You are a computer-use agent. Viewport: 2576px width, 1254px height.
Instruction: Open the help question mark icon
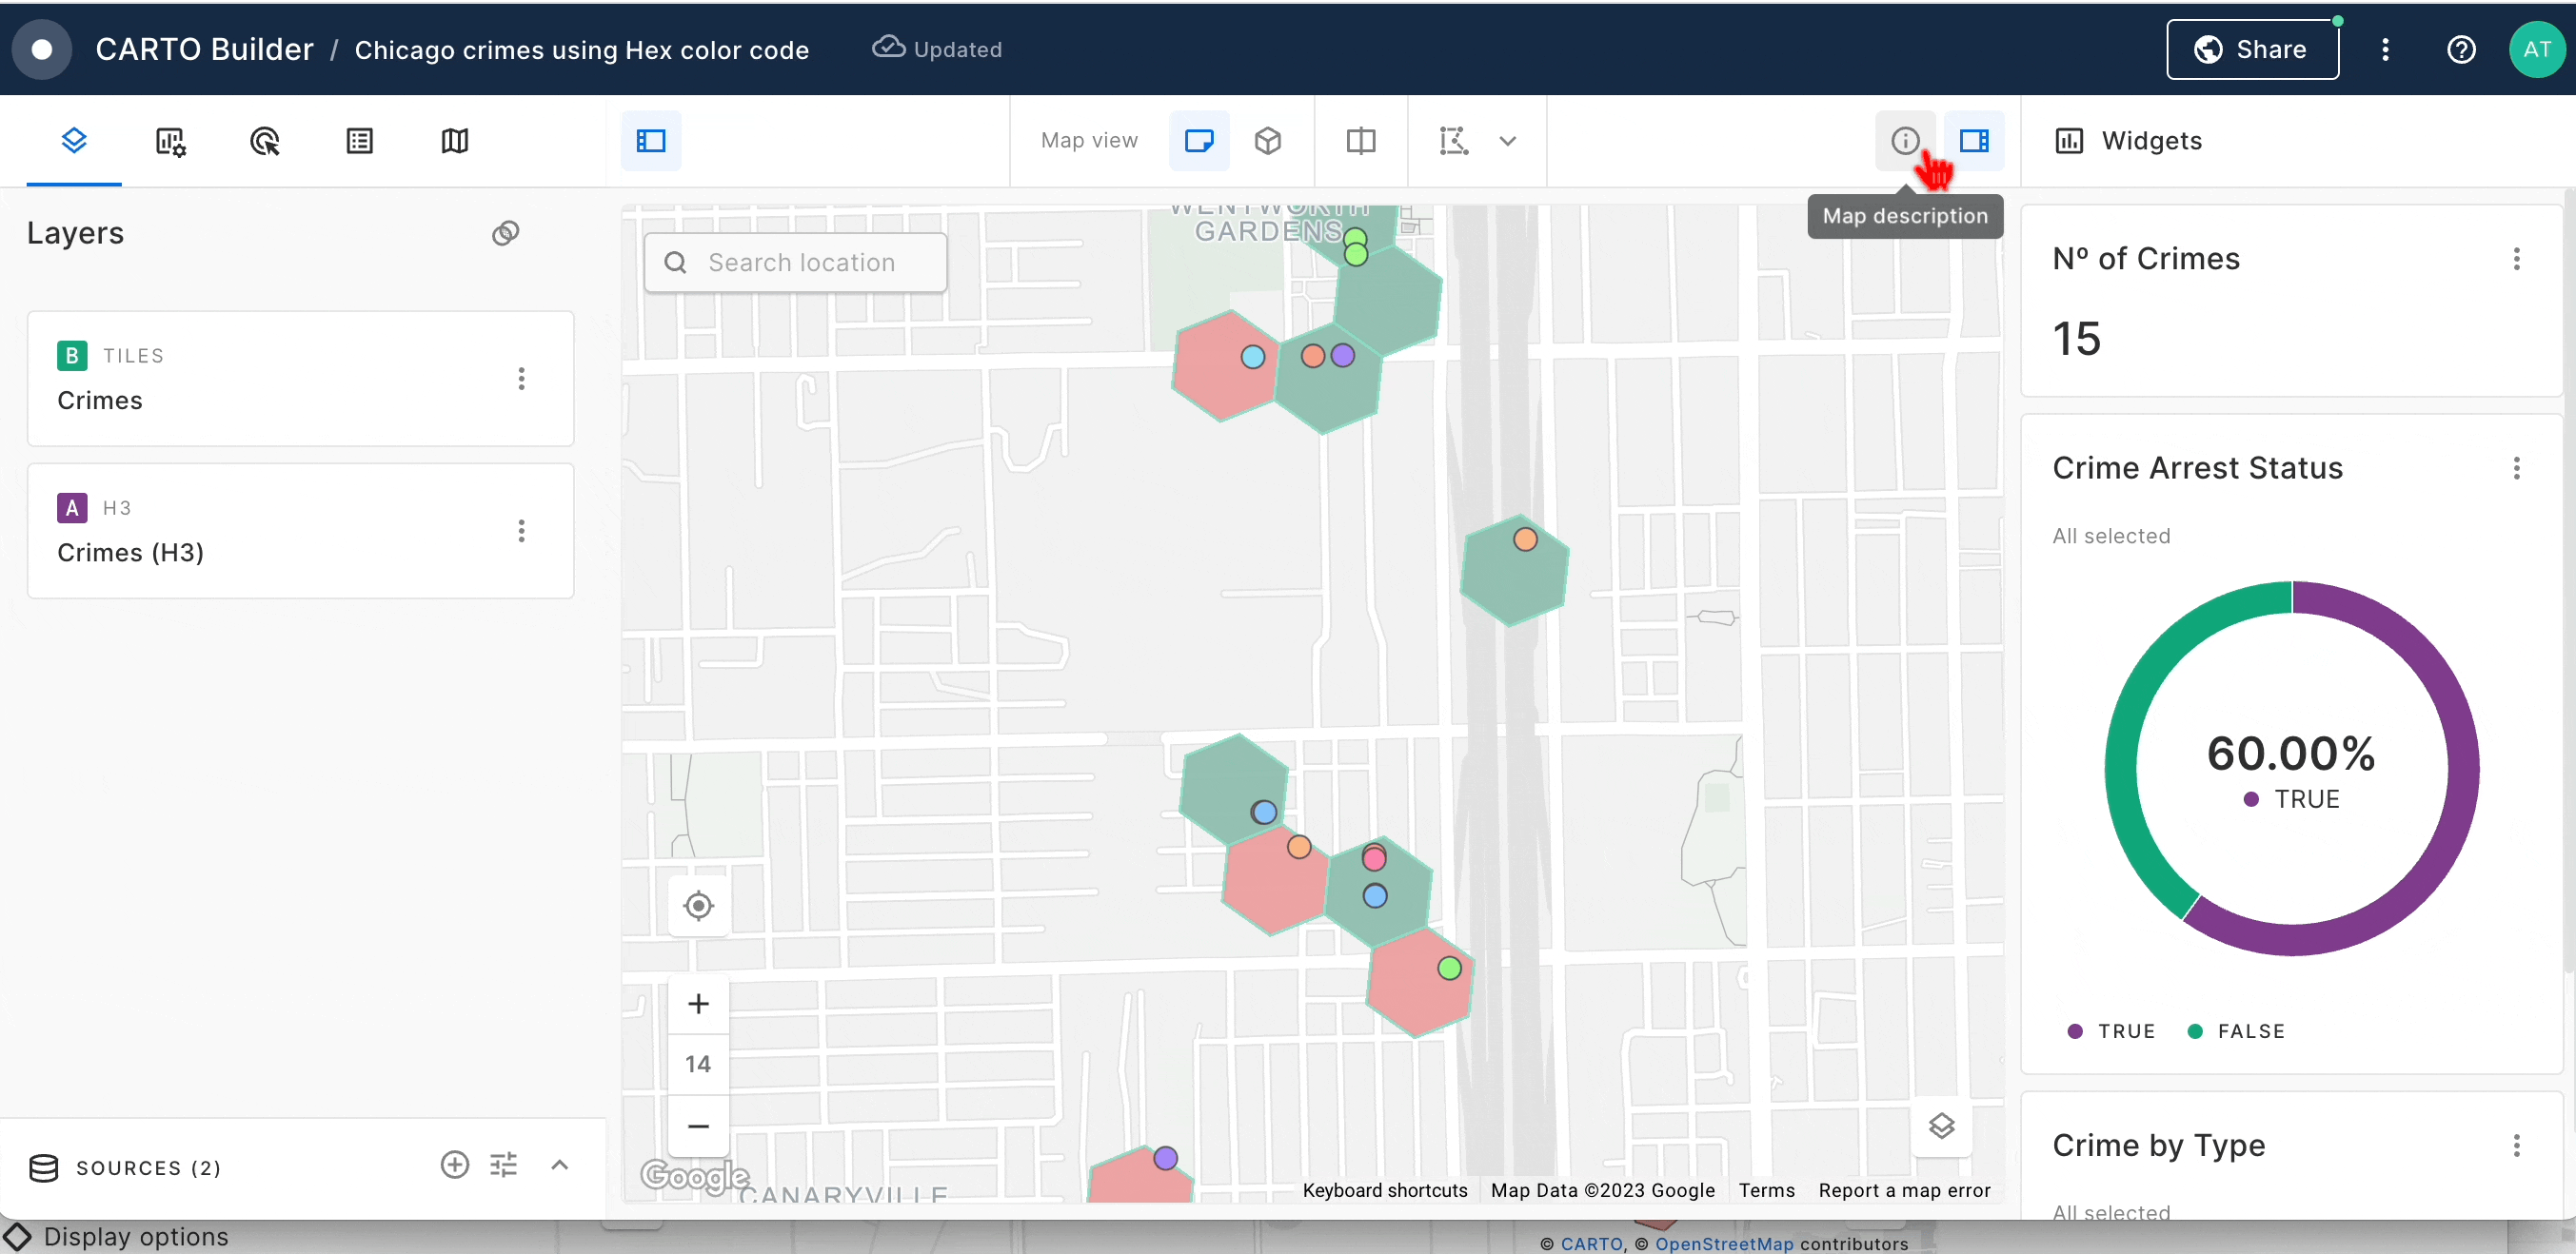click(x=2460, y=49)
